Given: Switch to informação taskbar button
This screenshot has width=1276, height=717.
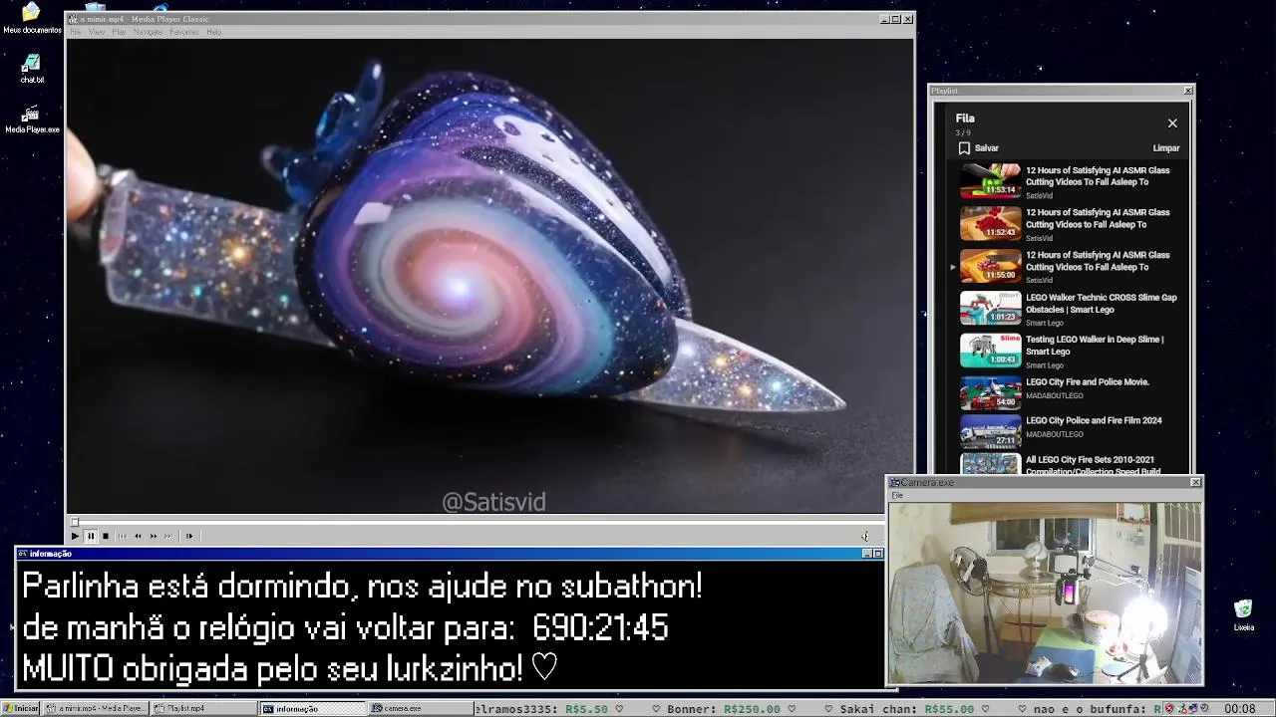Looking at the screenshot, I should tap(312, 708).
